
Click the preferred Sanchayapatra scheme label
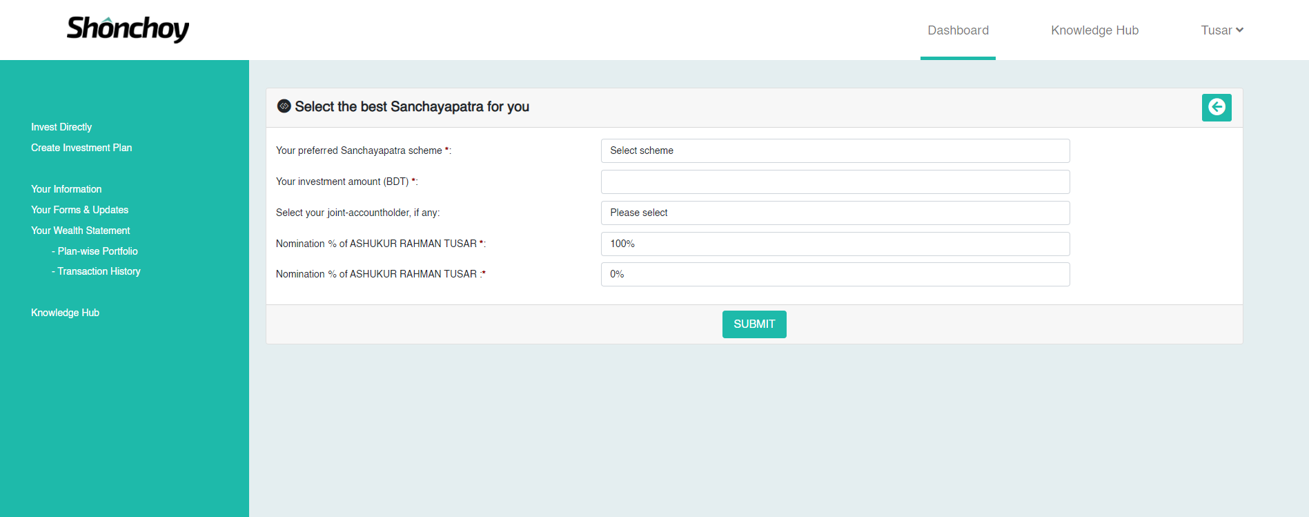(363, 150)
